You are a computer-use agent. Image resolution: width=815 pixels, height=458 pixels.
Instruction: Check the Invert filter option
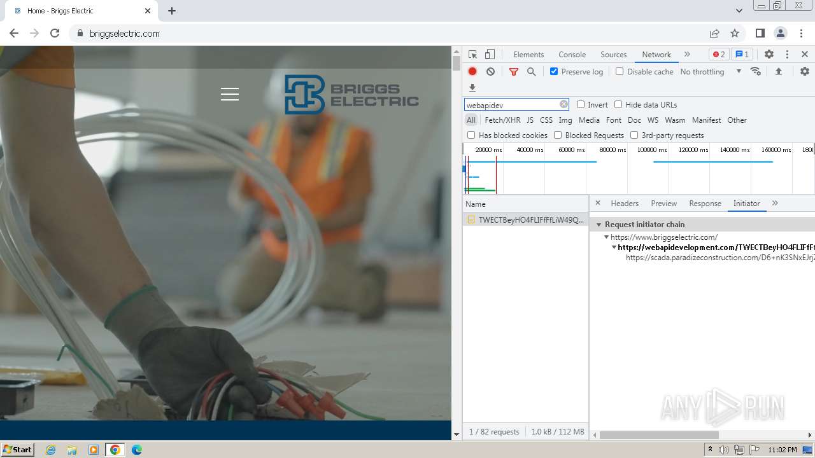tap(581, 104)
